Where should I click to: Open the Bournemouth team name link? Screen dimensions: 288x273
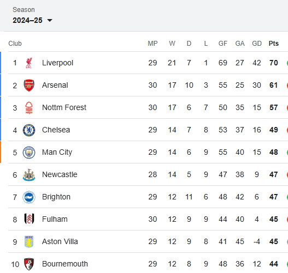[x=65, y=264]
